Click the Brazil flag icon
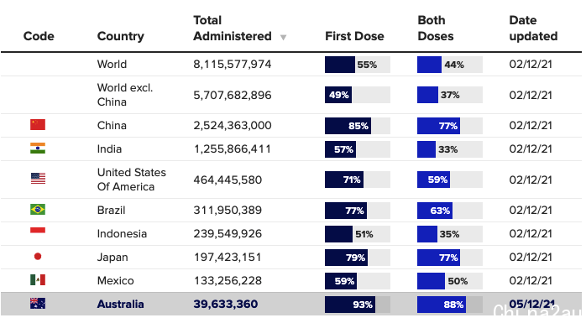 [38, 209]
